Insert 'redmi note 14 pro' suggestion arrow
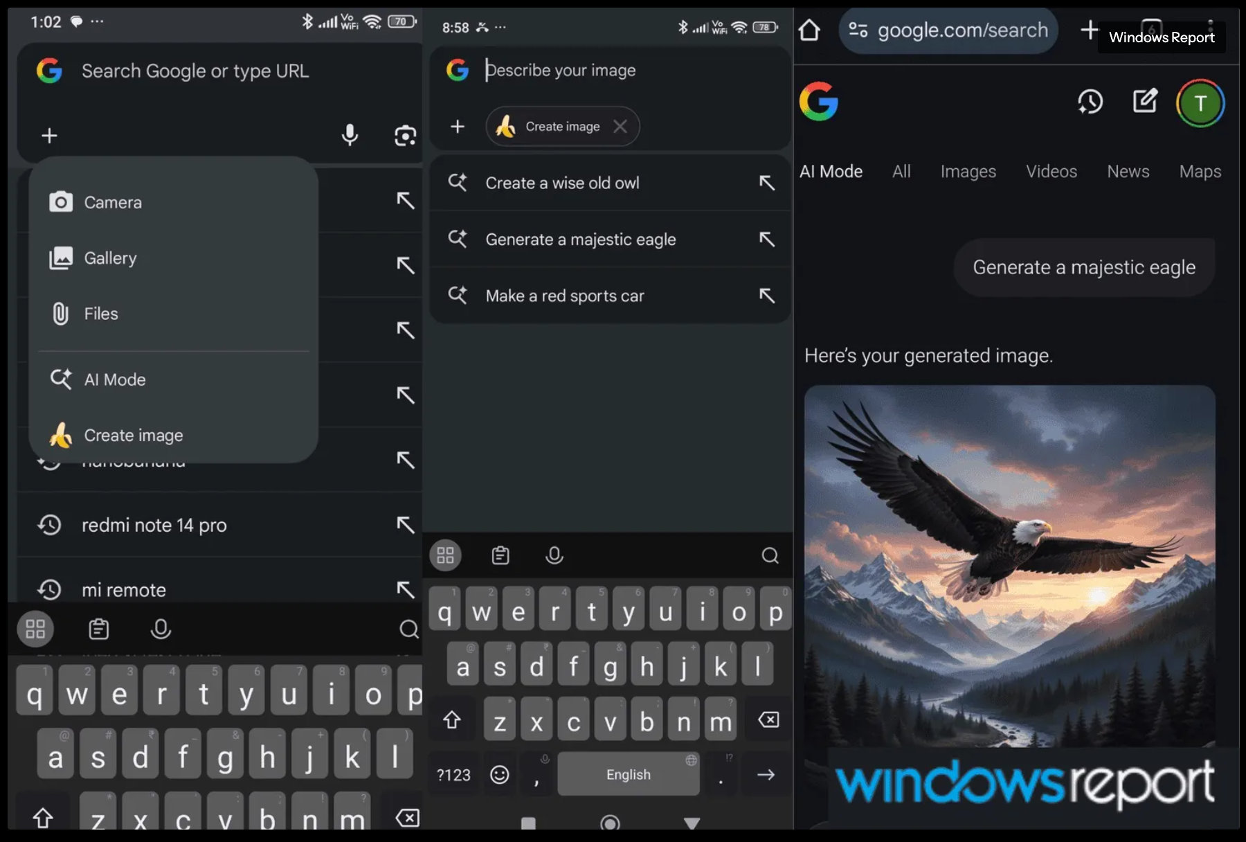The width and height of the screenshot is (1246, 842). [x=405, y=525]
